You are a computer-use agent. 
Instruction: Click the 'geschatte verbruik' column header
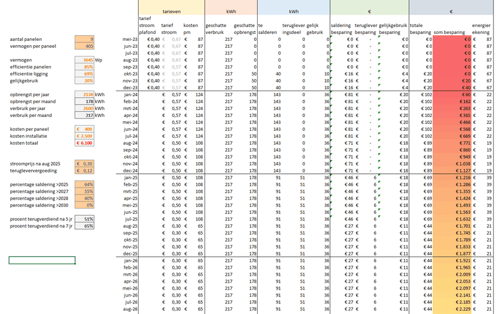(216, 29)
